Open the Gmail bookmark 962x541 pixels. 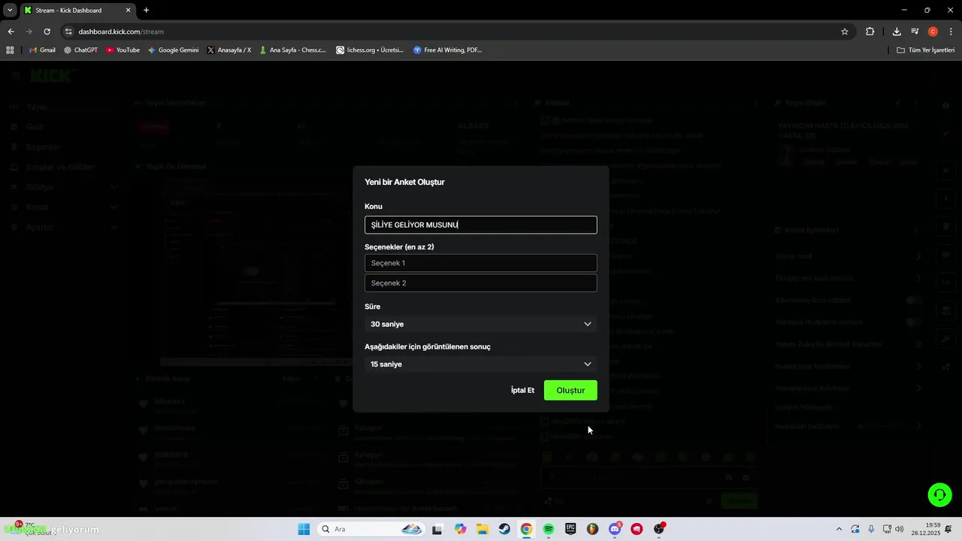(x=42, y=50)
